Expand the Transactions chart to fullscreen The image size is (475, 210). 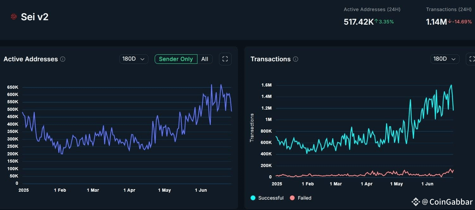tap(472, 59)
